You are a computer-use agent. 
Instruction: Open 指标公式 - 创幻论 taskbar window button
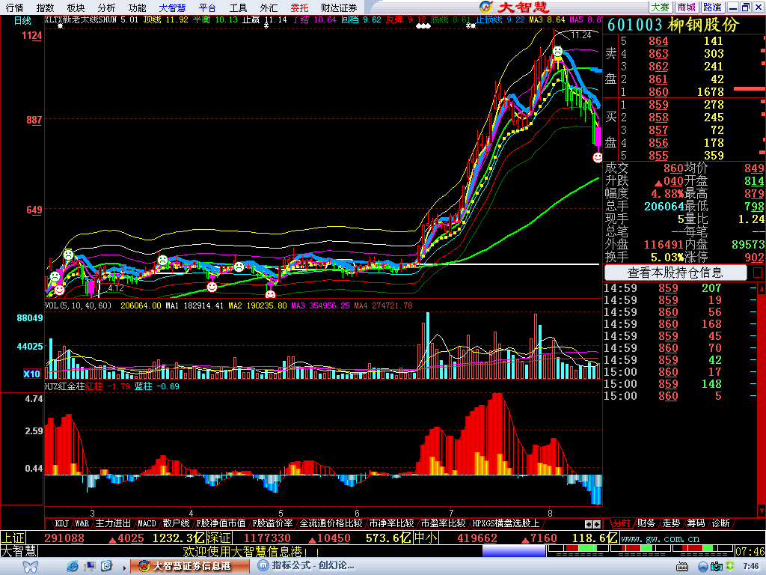(307, 566)
